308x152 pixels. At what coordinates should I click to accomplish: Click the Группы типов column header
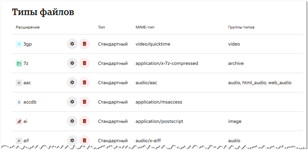[241, 27]
